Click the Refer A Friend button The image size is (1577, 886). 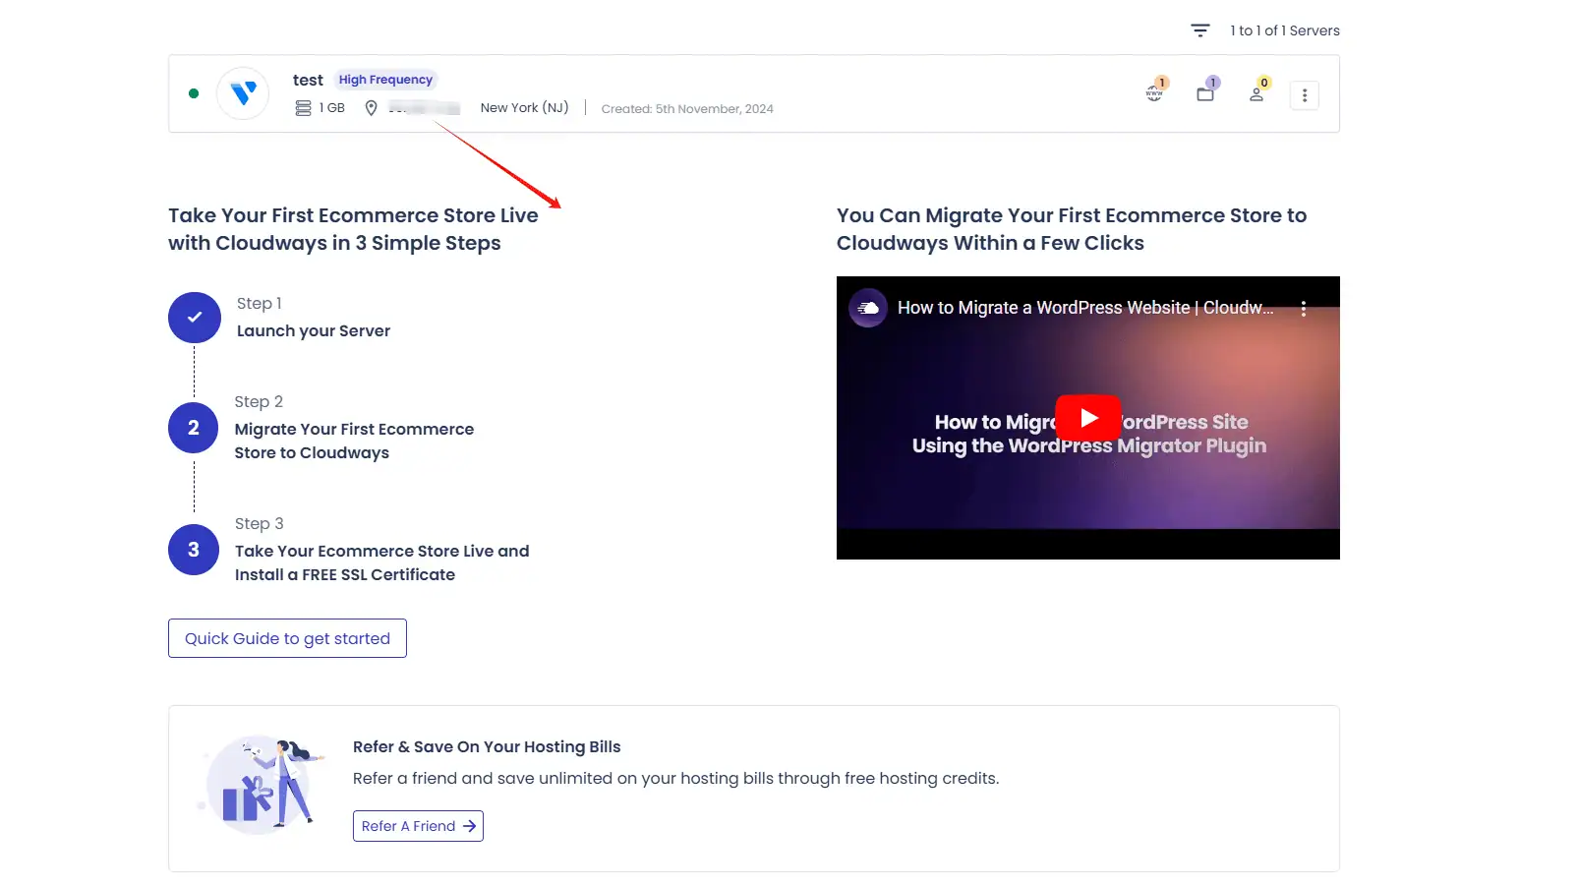click(x=418, y=826)
